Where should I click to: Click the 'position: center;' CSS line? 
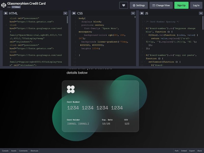tap(93, 25)
